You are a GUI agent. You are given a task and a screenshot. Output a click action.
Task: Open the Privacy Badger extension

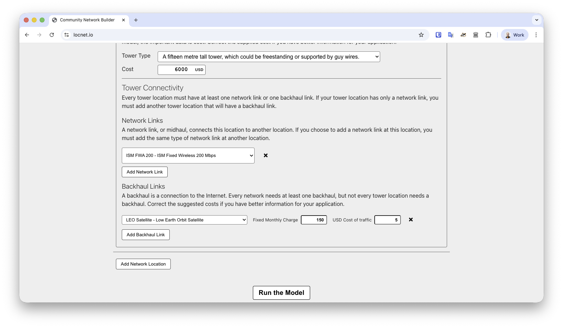point(463,34)
